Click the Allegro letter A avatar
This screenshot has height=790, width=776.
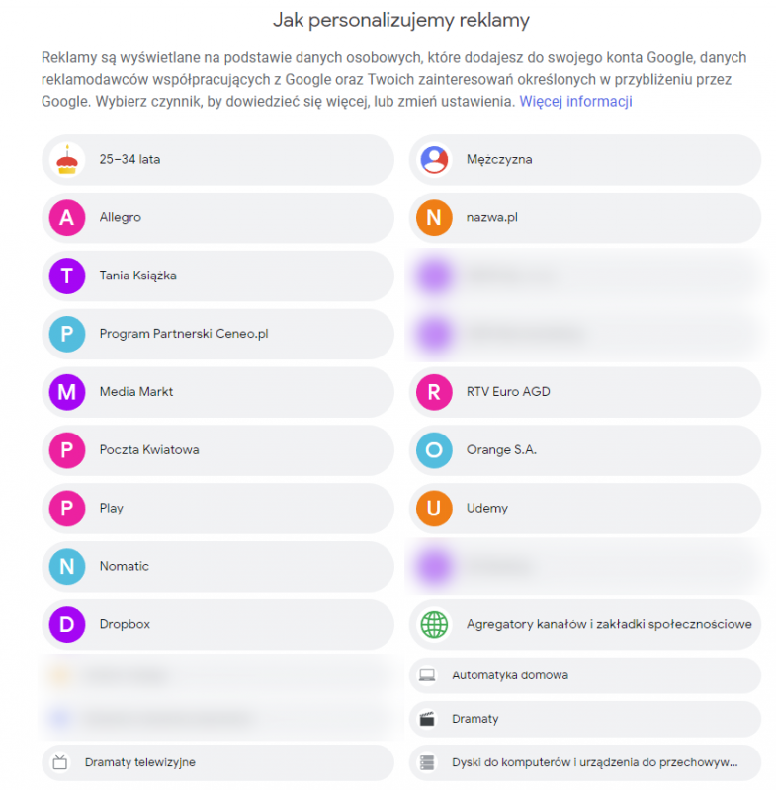coord(66,218)
